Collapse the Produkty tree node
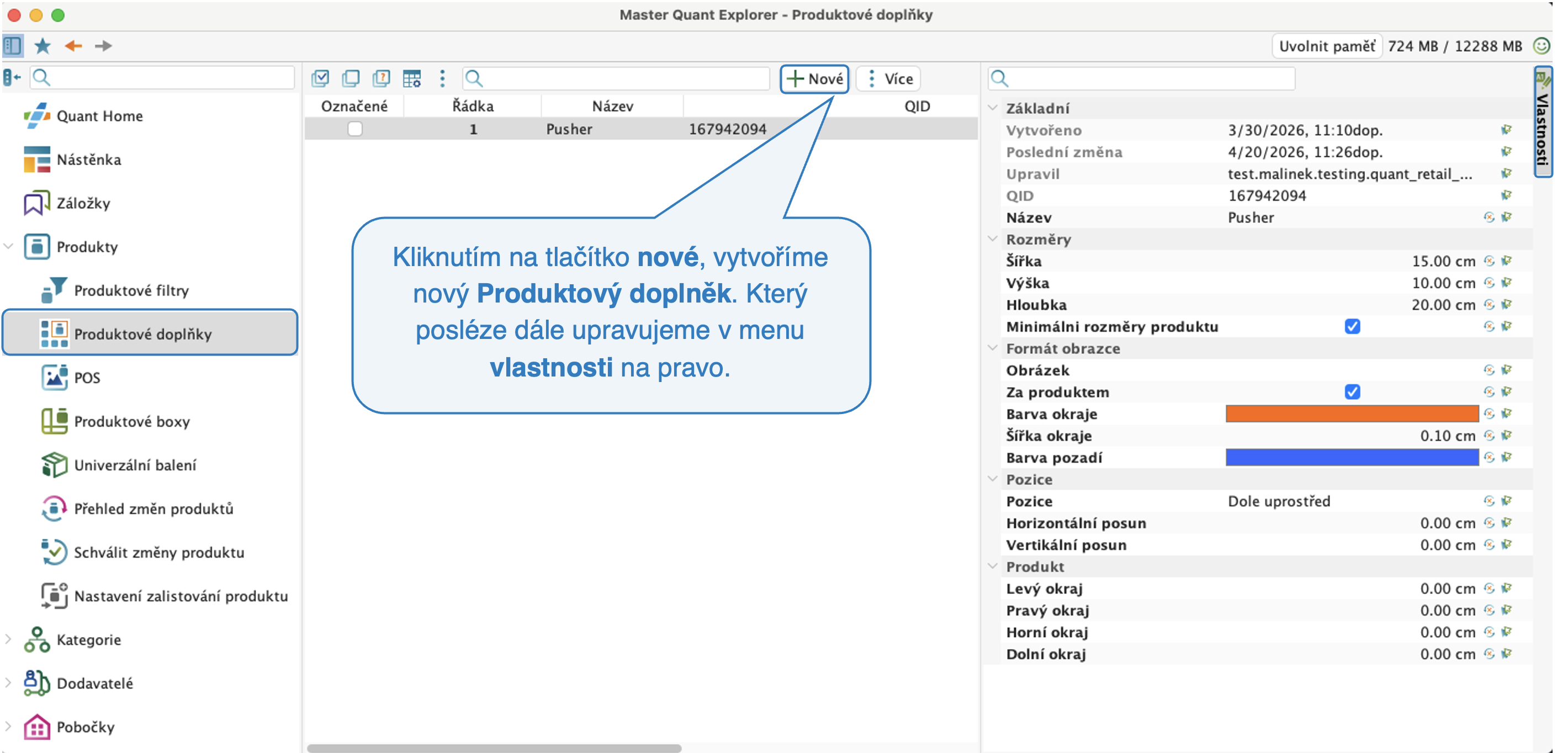Screen dimensions: 1557x753 click(8, 246)
